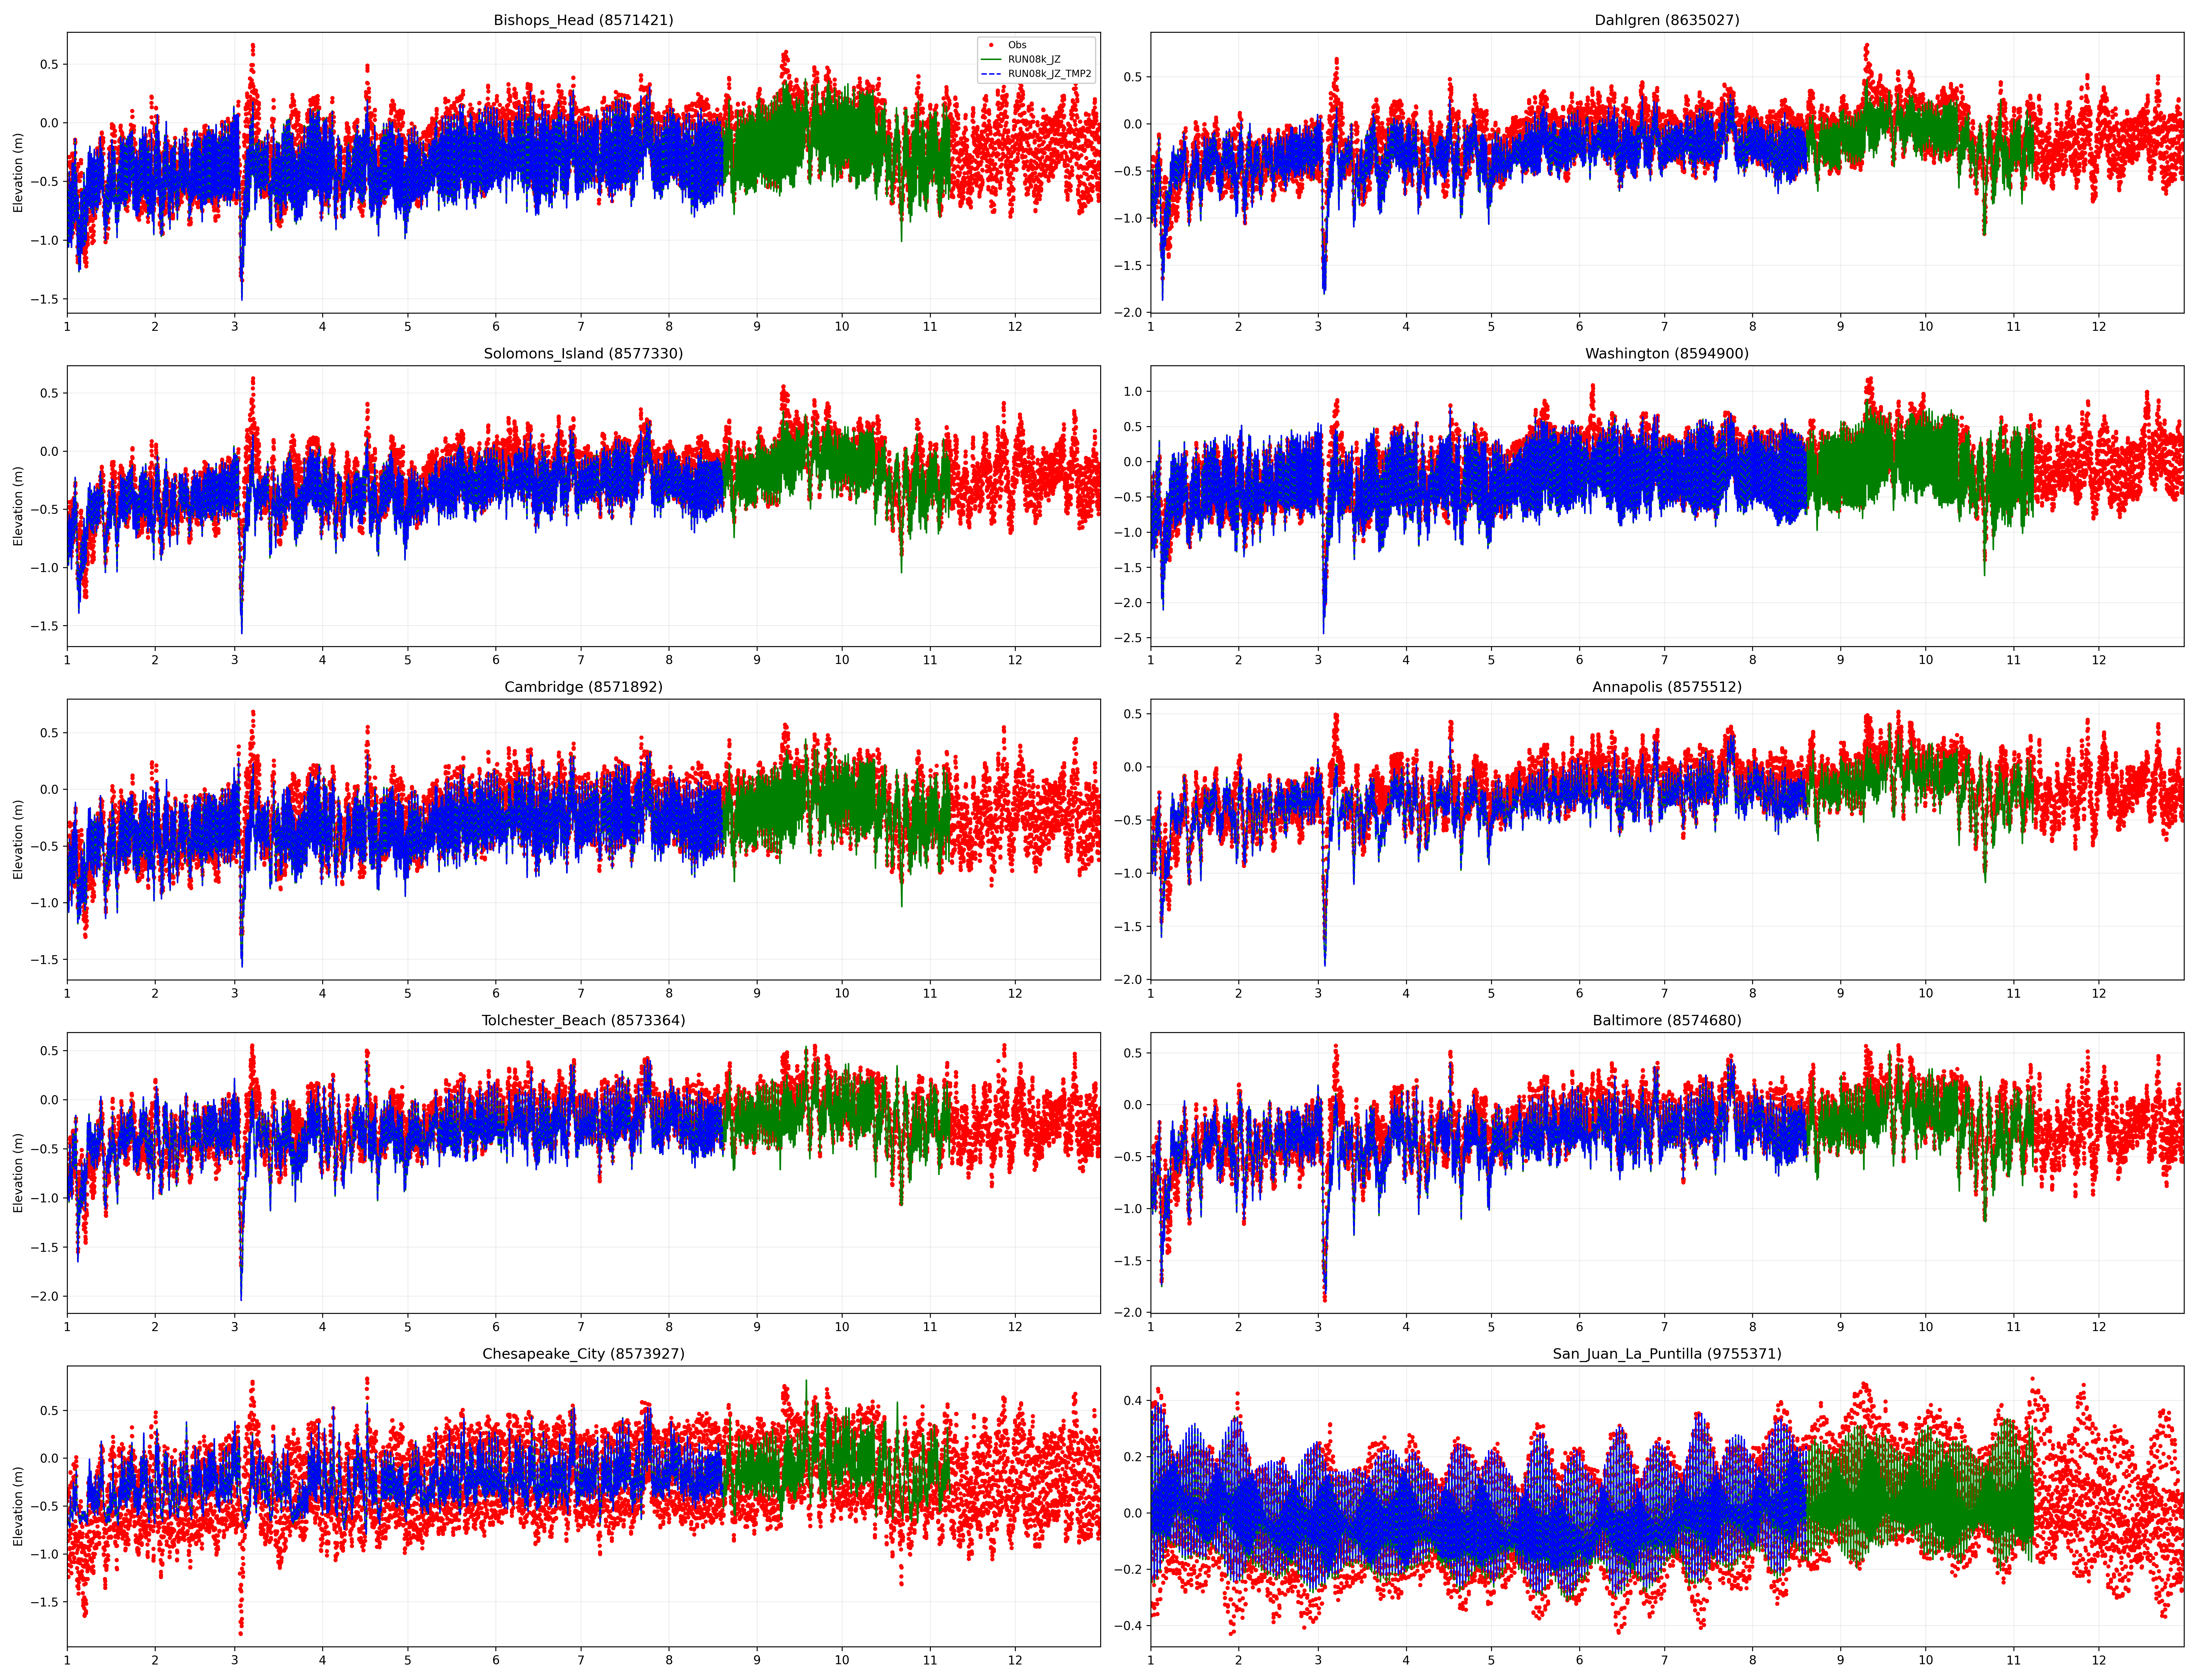The width and height of the screenshot is (2197, 1680).
Task: Click the blue dashed RUN08k_JZ_TMP2 legend line
Action: pyautogui.click(x=991, y=74)
